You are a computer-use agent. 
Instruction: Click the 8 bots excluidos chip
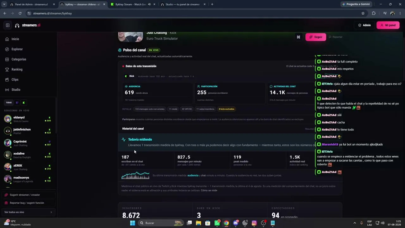pos(227,109)
